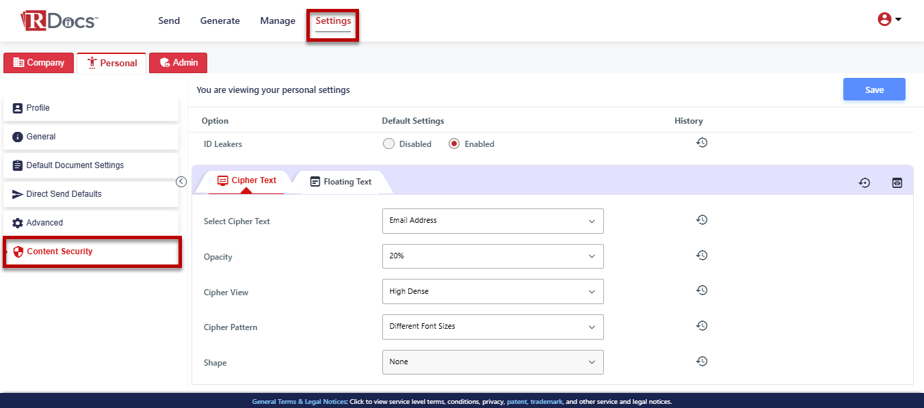Click the Shape row history icon
This screenshot has height=408, width=924.
tap(701, 362)
